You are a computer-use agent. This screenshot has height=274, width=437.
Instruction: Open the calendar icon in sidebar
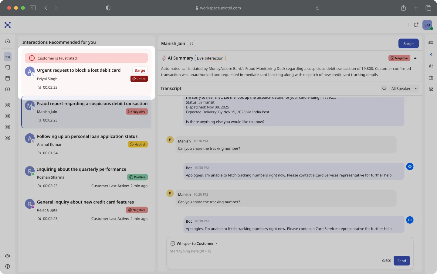coord(8,78)
